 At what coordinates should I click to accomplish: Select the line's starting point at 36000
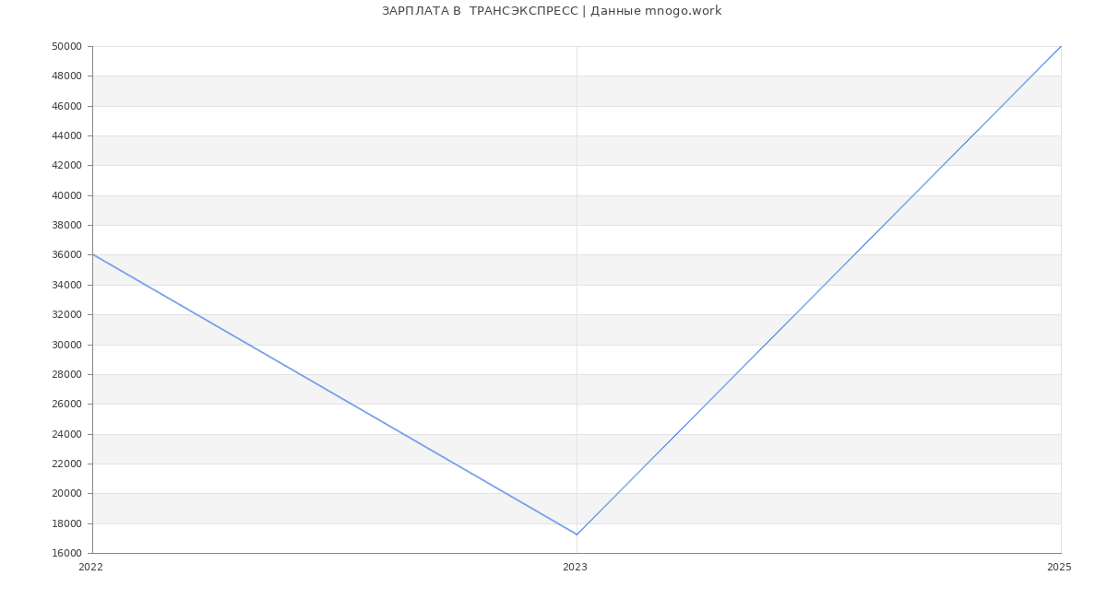[93, 254]
